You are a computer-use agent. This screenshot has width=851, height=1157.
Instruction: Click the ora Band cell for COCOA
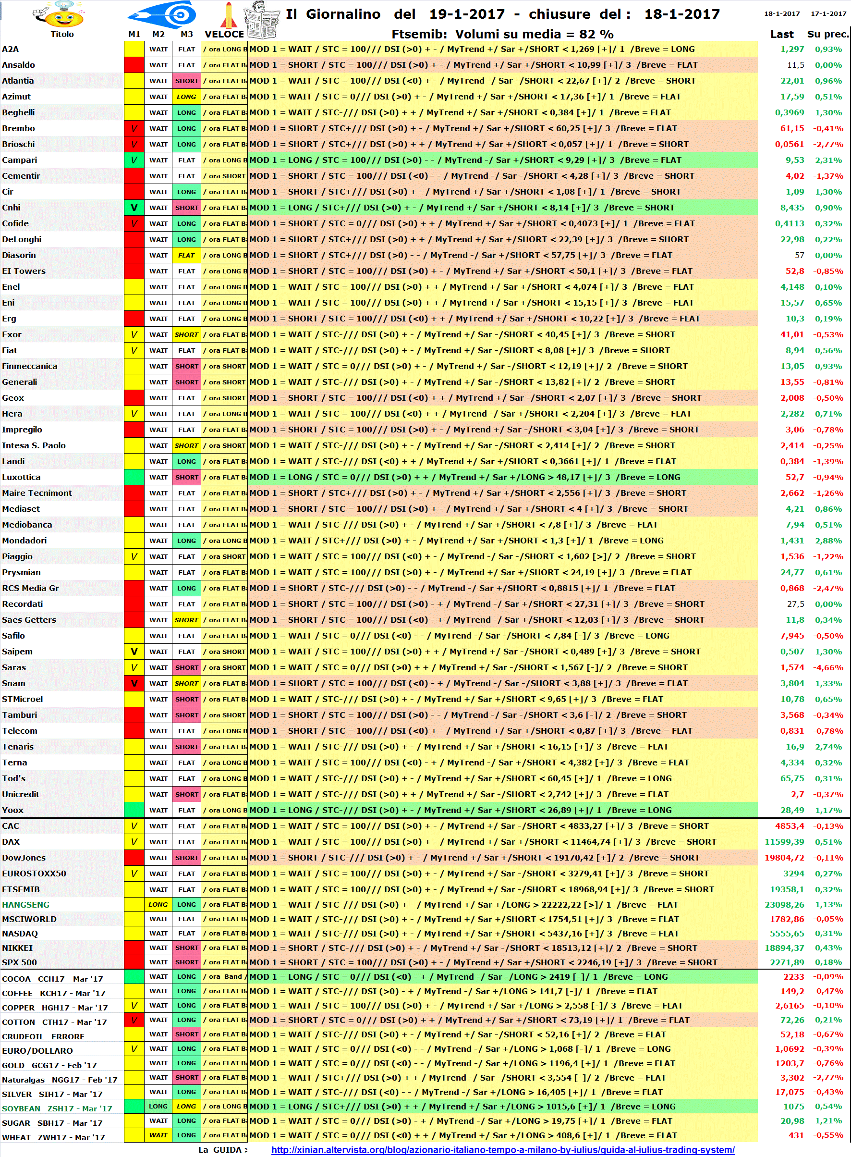(x=225, y=977)
